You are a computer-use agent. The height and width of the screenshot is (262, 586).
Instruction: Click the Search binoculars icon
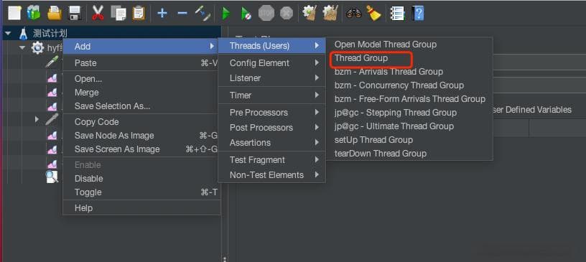tap(353, 14)
